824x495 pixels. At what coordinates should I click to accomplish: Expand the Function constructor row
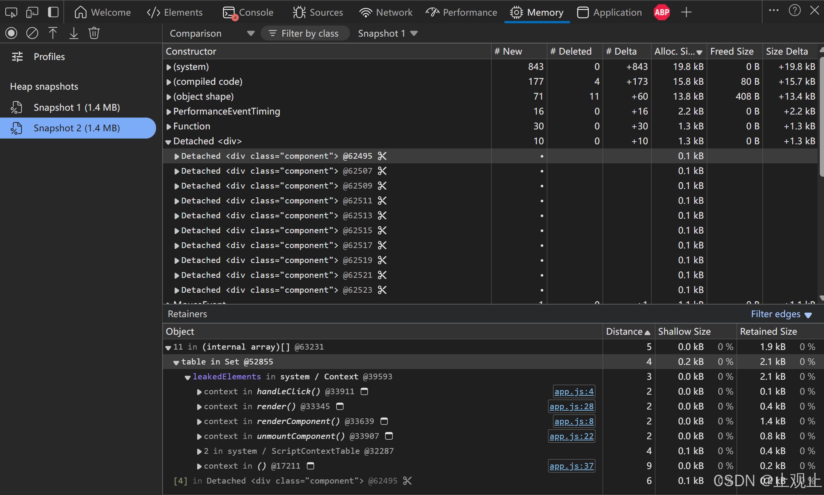click(x=169, y=127)
